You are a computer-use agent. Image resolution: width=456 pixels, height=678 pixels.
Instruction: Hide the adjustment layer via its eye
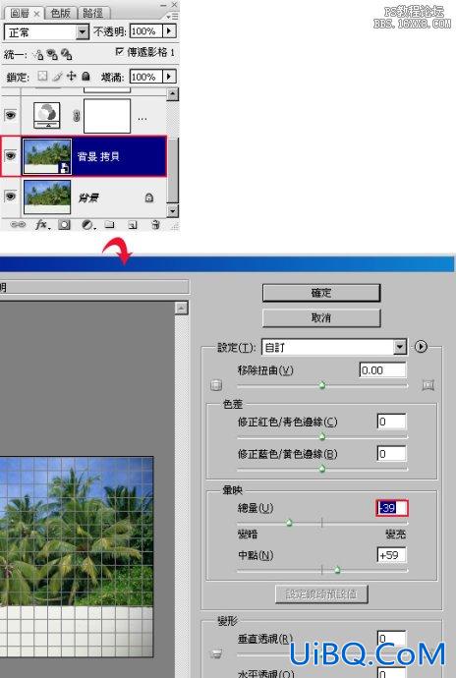(x=11, y=115)
